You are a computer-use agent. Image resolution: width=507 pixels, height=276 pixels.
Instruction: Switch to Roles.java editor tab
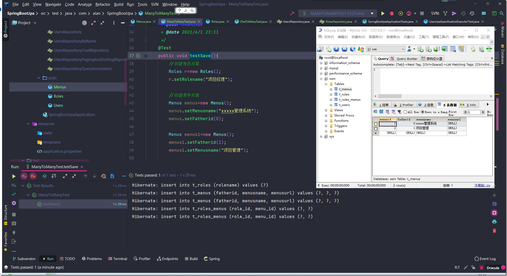218,22
